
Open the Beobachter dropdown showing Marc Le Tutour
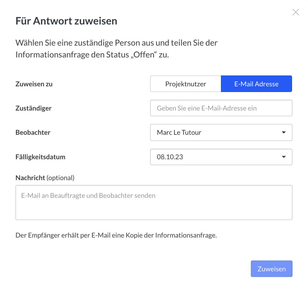216,132
